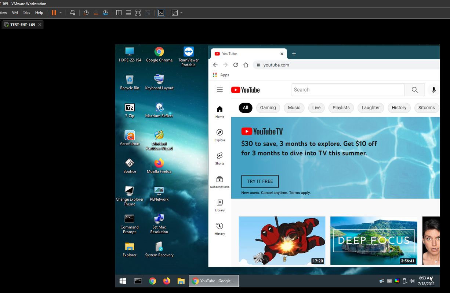Expand the stretch guest dropdown arrow
The image size is (450, 293).
(181, 12)
